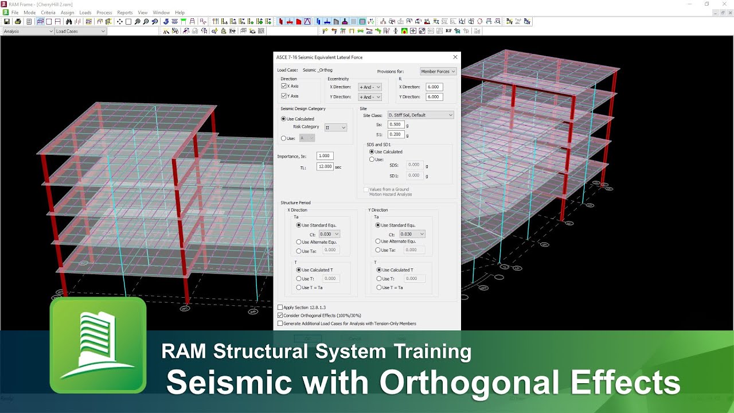Image resolution: width=734 pixels, height=413 pixels.
Task: Click the Zoom In magnifier icon
Action: point(138,22)
